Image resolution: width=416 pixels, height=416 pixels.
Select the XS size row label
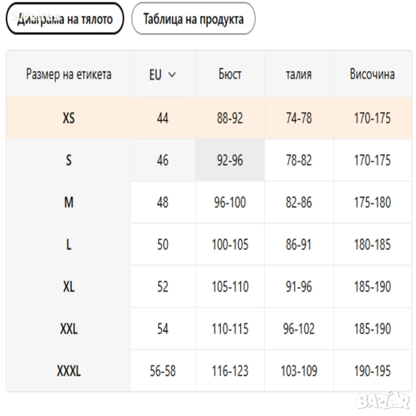[68, 118]
